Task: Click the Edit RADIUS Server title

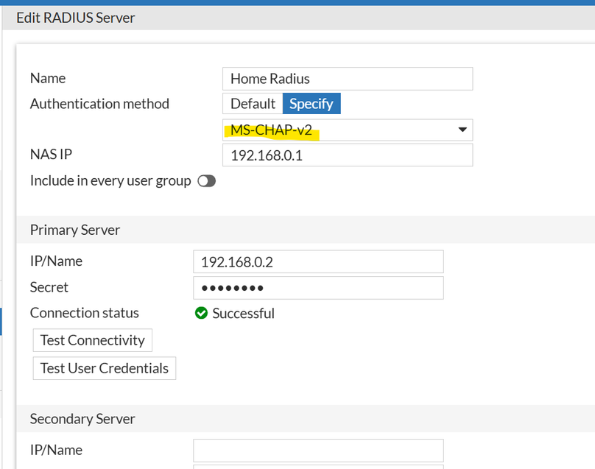Action: 76,18
